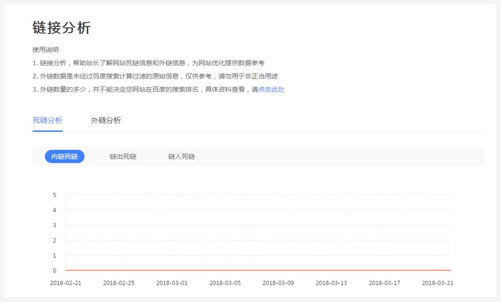Click the 2018-03-05 date label
This screenshot has width=501, height=302.
[x=225, y=282]
